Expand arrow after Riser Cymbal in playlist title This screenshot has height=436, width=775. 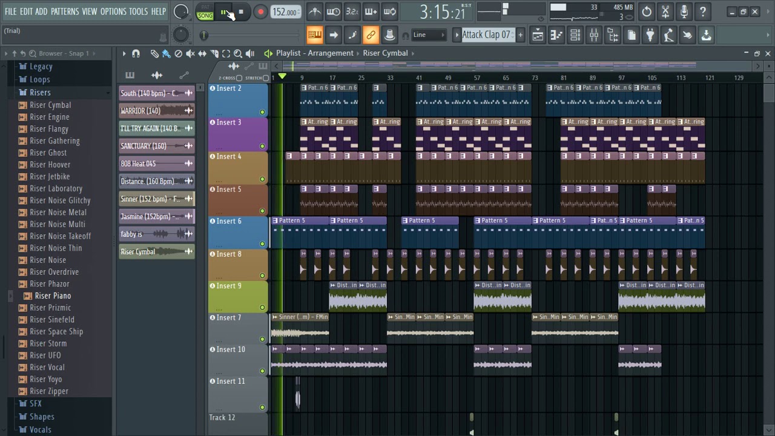click(413, 53)
